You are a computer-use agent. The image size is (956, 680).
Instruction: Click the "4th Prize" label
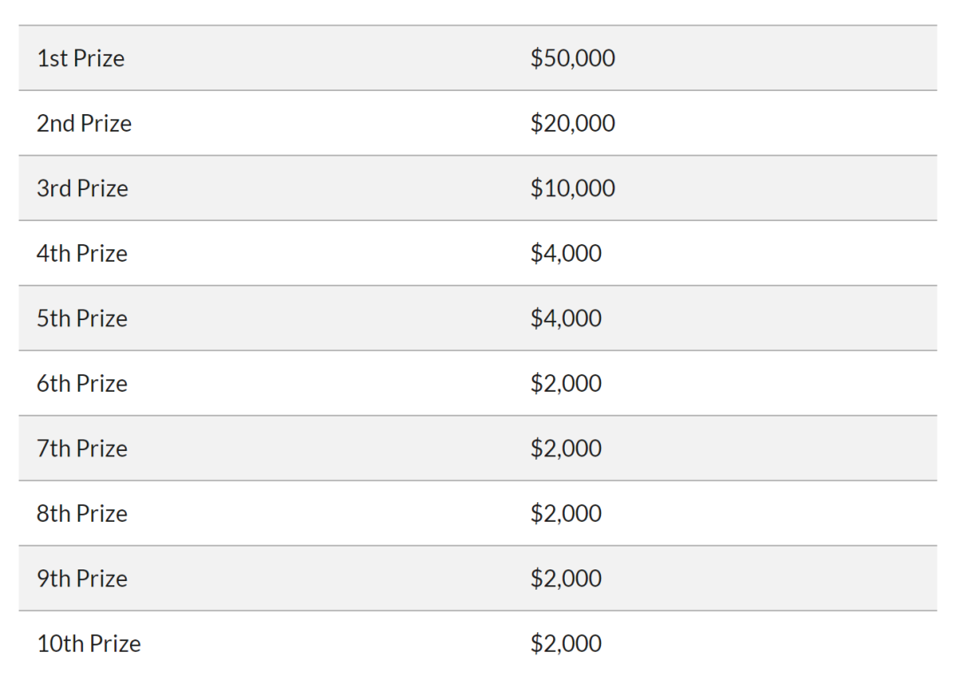[82, 254]
